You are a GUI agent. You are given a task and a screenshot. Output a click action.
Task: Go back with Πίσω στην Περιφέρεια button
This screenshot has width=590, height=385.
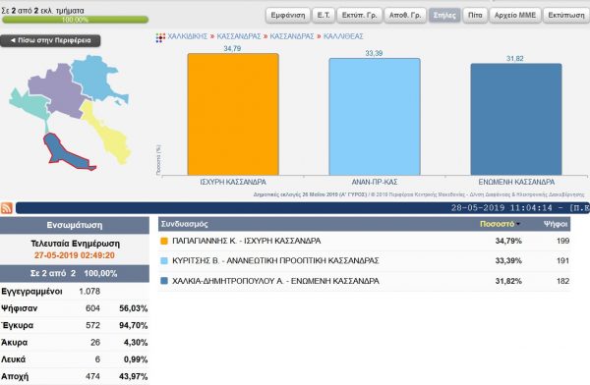pyautogui.click(x=50, y=40)
